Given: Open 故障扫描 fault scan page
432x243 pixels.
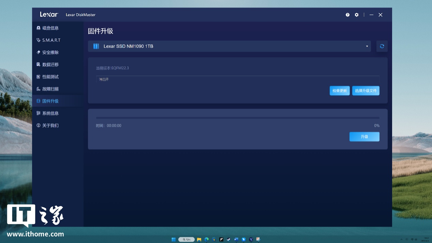Looking at the screenshot, I should (x=50, y=89).
